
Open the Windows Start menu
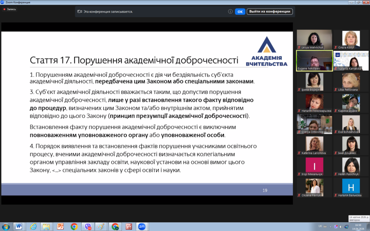point(6,226)
